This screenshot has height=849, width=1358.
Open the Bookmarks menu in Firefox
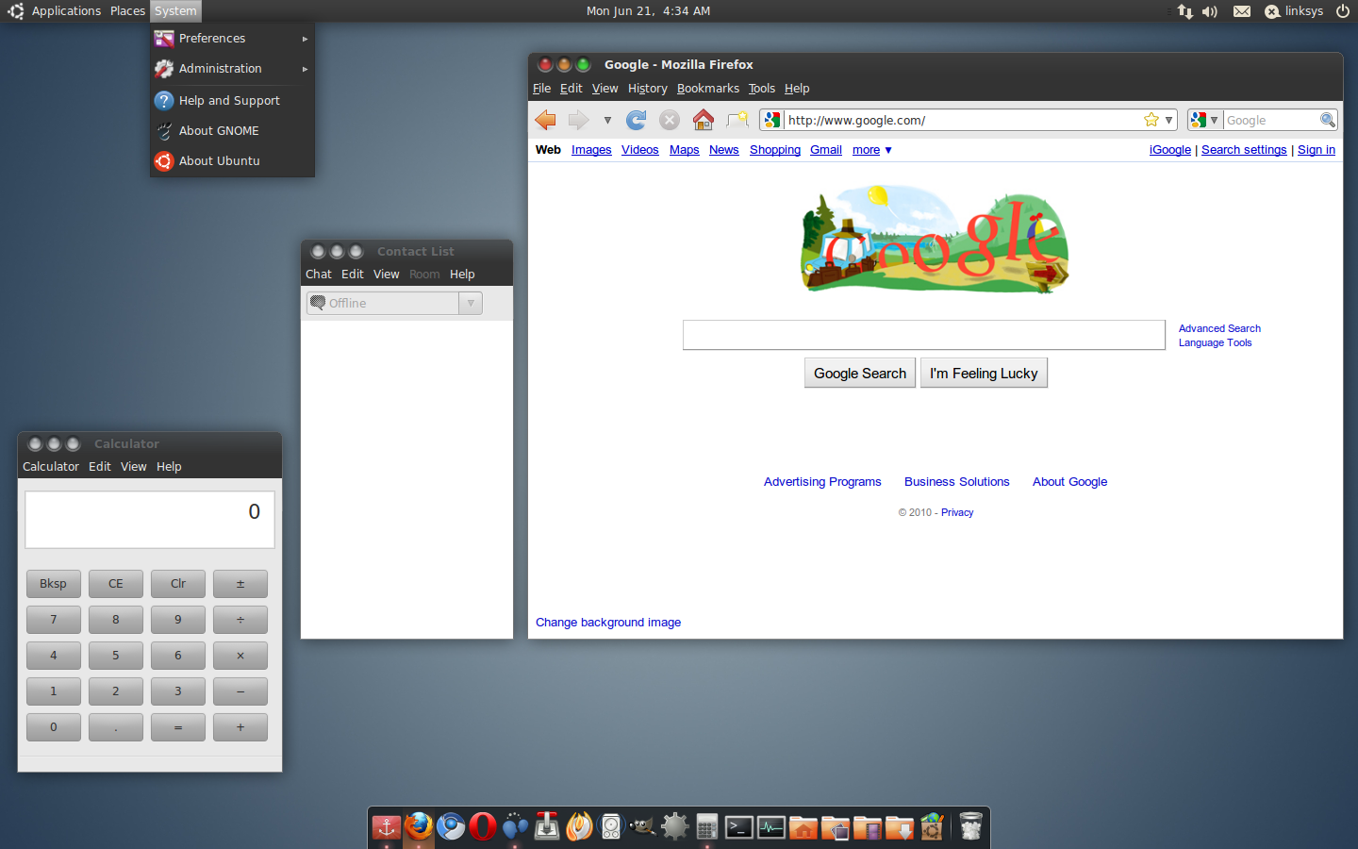click(708, 89)
